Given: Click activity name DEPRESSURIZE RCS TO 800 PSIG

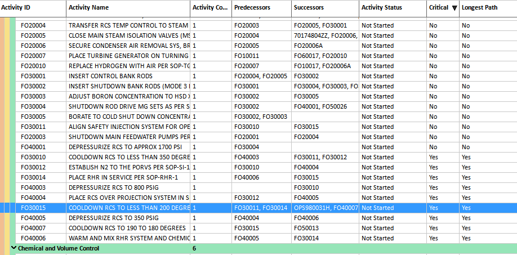Looking at the screenshot, I should click(114, 187).
